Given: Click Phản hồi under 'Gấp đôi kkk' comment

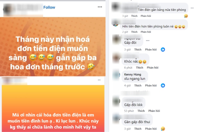Looking at the screenshot, I should (154, 111).
